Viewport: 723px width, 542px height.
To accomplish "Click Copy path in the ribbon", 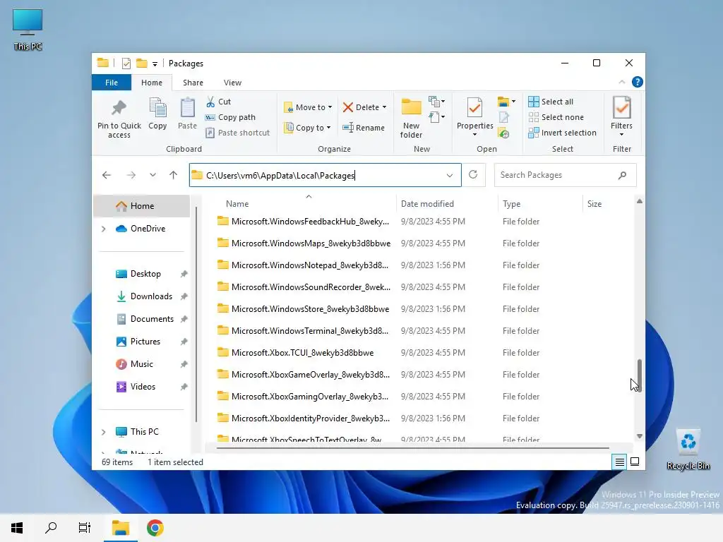I will click(x=230, y=118).
